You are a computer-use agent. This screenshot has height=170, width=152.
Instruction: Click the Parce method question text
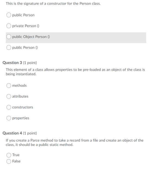(x=75, y=142)
